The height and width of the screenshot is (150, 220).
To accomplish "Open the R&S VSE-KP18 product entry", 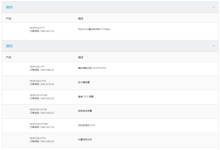I will [38, 81].
